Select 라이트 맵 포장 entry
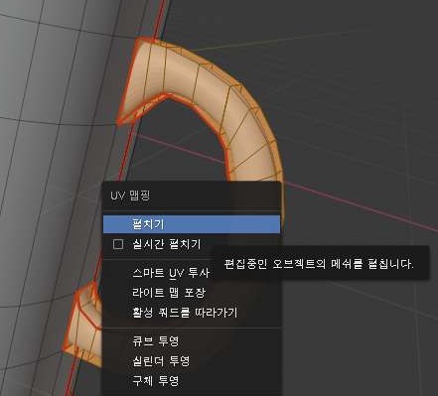This screenshot has width=438, height=396. pos(169,293)
